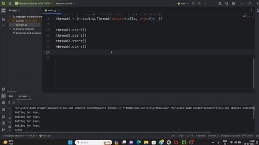Close the main run tab
Viewport: 259px width, 145px height.
(29, 96)
